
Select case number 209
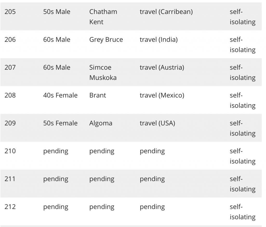point(10,123)
